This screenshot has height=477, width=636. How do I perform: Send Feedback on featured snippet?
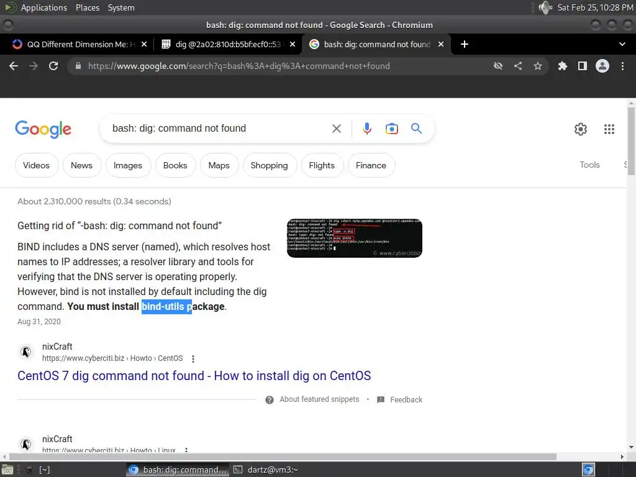tap(406, 400)
